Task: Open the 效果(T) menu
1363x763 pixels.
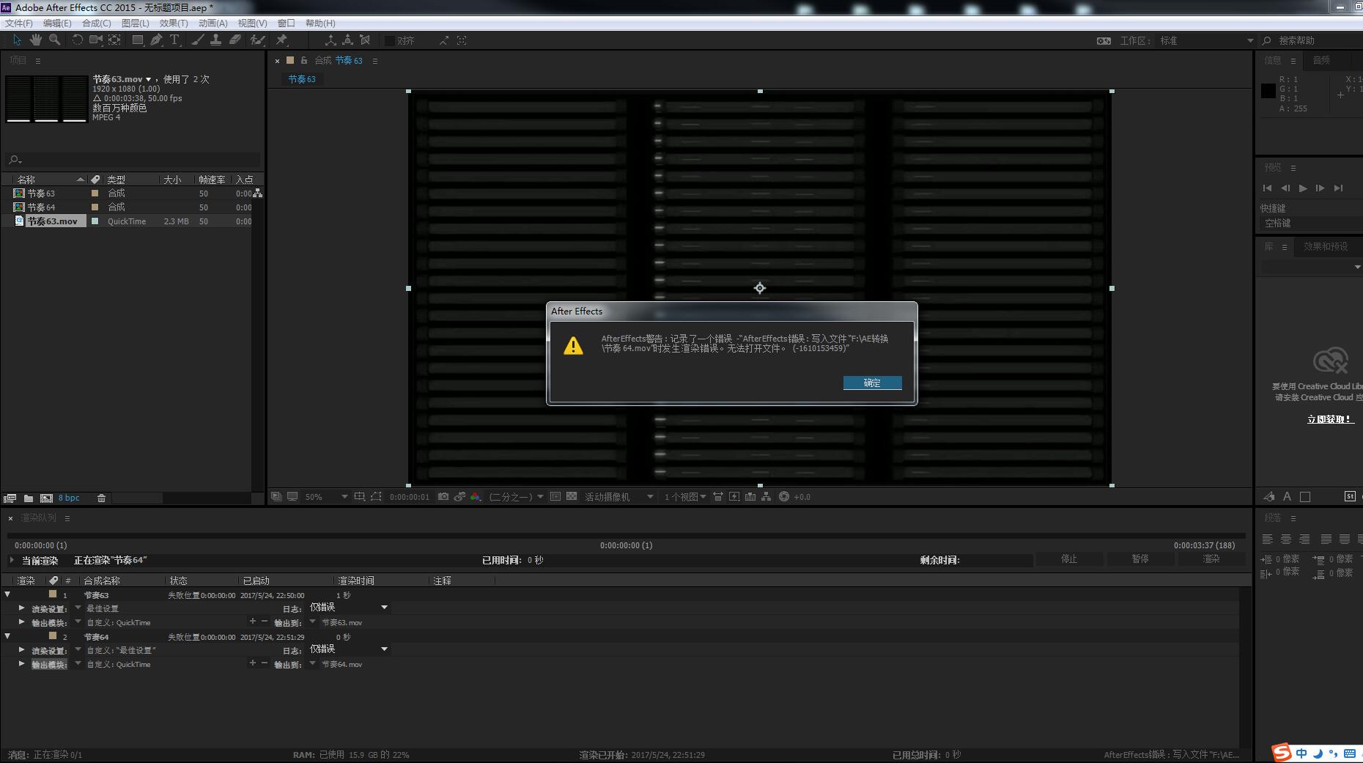Action: 173,23
